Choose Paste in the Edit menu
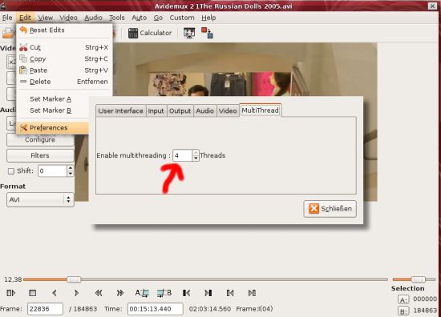441x317 pixels. point(64,70)
